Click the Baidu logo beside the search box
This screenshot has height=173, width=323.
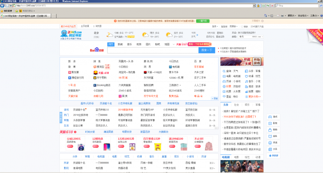[x=97, y=50]
